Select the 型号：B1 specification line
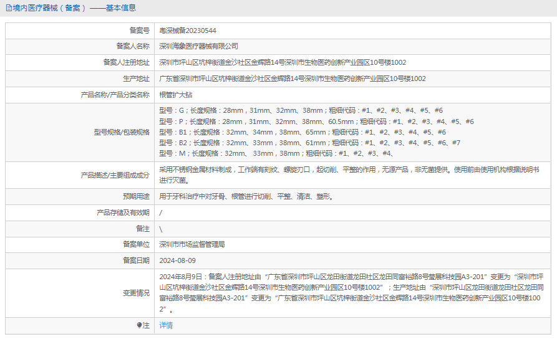Image resolution: width=557 pixels, height=339 pixels. tap(303, 132)
